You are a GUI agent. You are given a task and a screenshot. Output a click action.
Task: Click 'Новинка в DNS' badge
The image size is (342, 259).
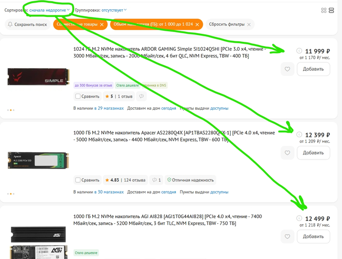(155, 85)
